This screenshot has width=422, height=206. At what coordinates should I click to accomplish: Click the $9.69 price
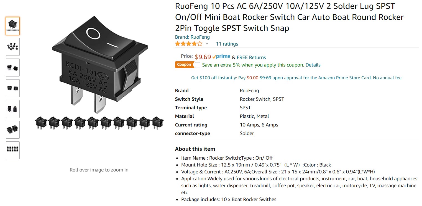[203, 57]
